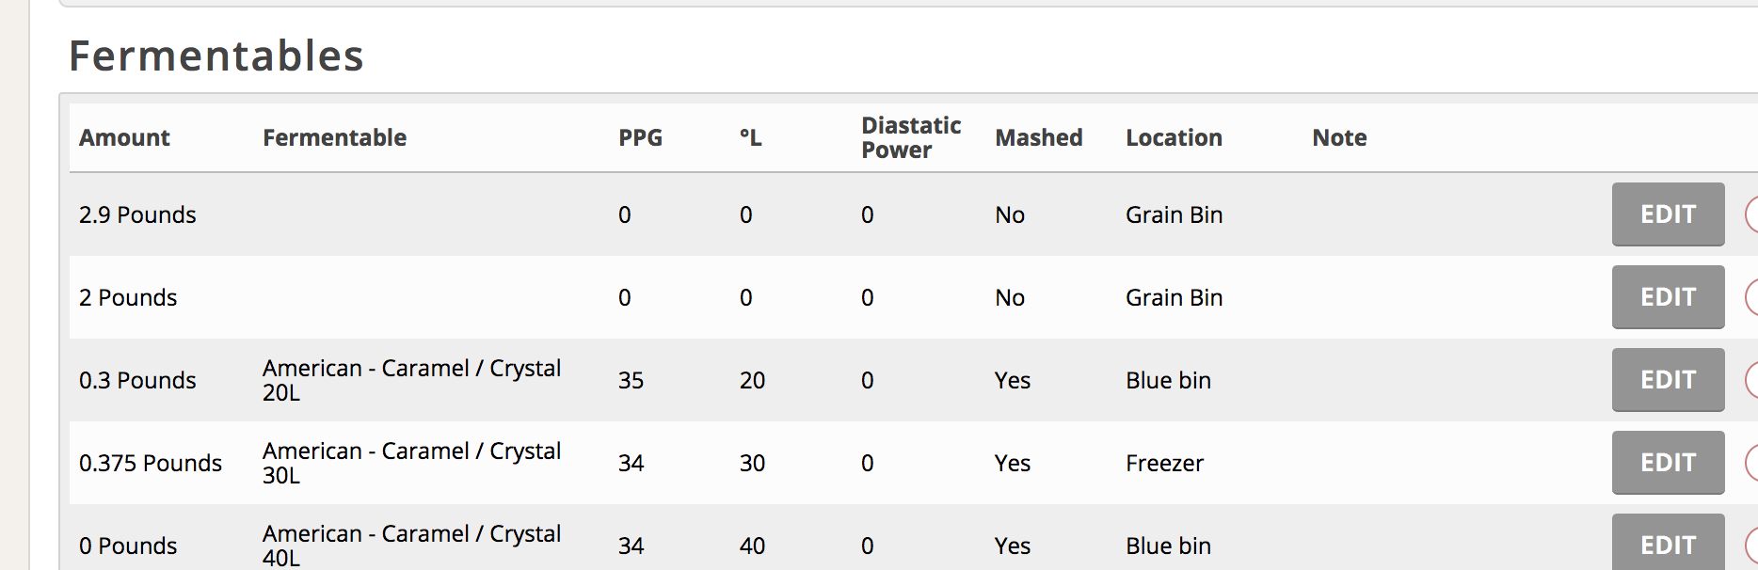Open EDIT for Caramel / Crystal 40L
1758x570 pixels.
(x=1668, y=542)
